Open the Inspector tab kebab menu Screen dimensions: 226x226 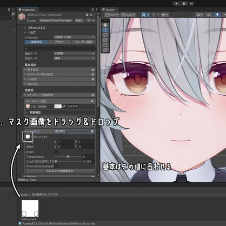(x=97, y=9)
